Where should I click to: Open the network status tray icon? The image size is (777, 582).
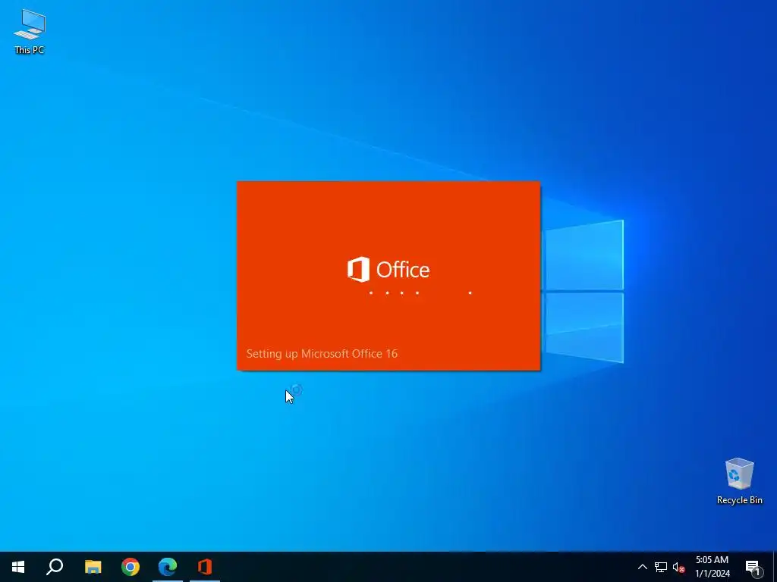point(661,567)
